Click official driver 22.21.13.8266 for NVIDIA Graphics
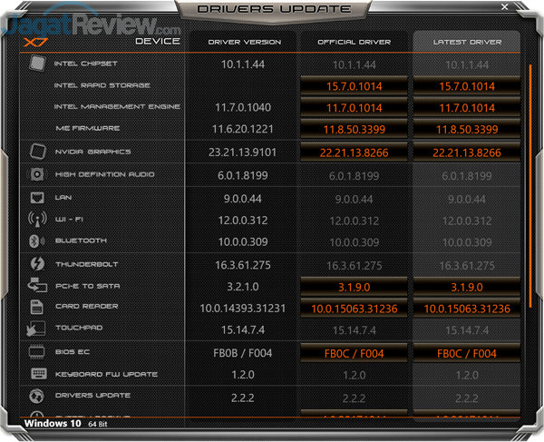Screen dimensions: 544x442 click(x=354, y=152)
